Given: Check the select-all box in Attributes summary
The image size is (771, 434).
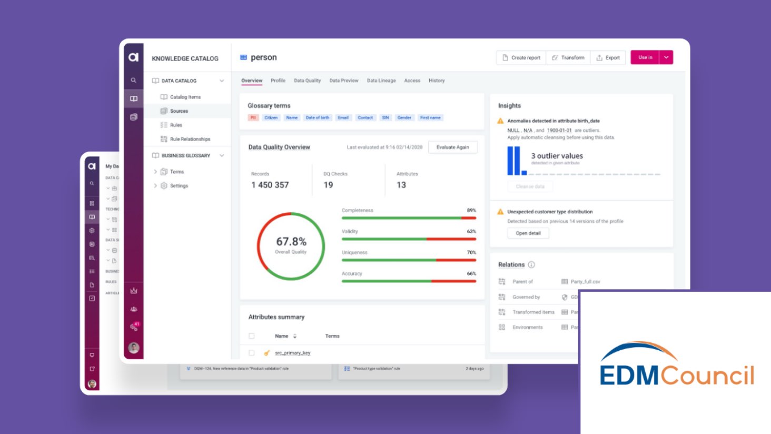Looking at the screenshot, I should 251,336.
